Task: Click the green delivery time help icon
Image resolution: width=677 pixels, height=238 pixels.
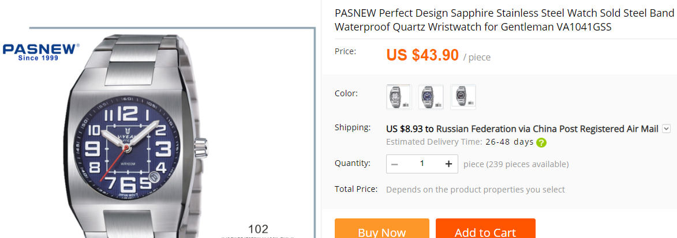Action: point(541,143)
